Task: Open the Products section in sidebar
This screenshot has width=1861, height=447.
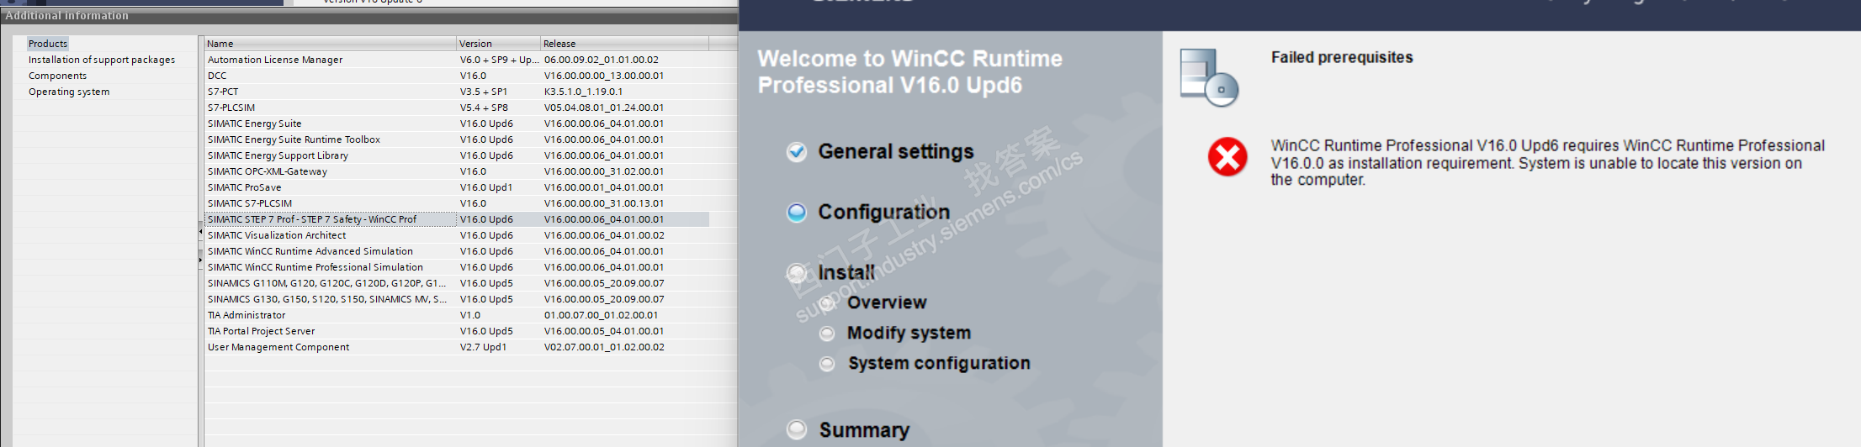Action: tap(48, 44)
